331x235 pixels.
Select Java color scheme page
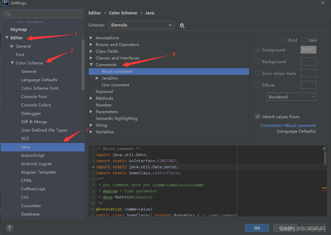43,147
